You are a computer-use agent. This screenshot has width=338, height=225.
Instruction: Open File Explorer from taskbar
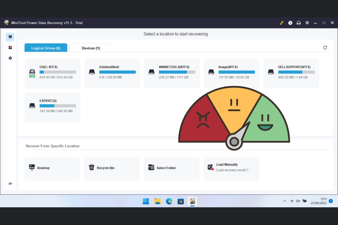coord(157,201)
